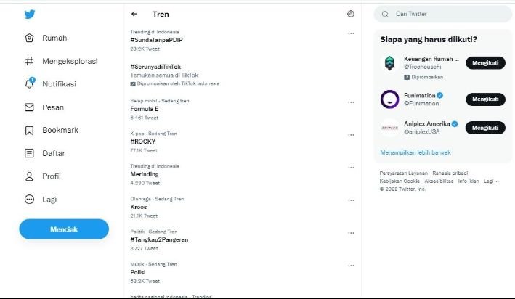Open the Aniplex Amerika avatar

[x=389, y=128]
